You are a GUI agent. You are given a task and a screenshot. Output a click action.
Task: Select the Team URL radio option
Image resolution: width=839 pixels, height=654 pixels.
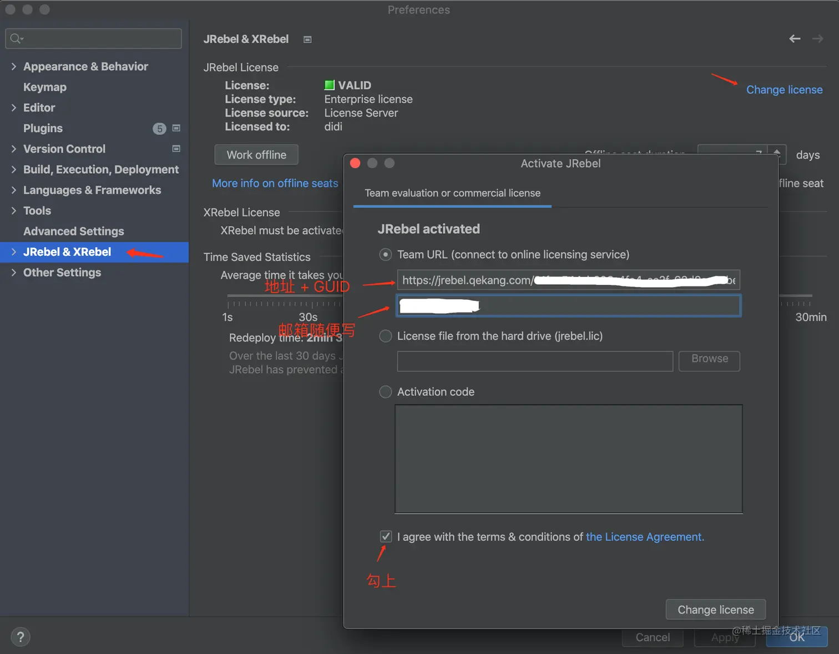click(x=385, y=254)
